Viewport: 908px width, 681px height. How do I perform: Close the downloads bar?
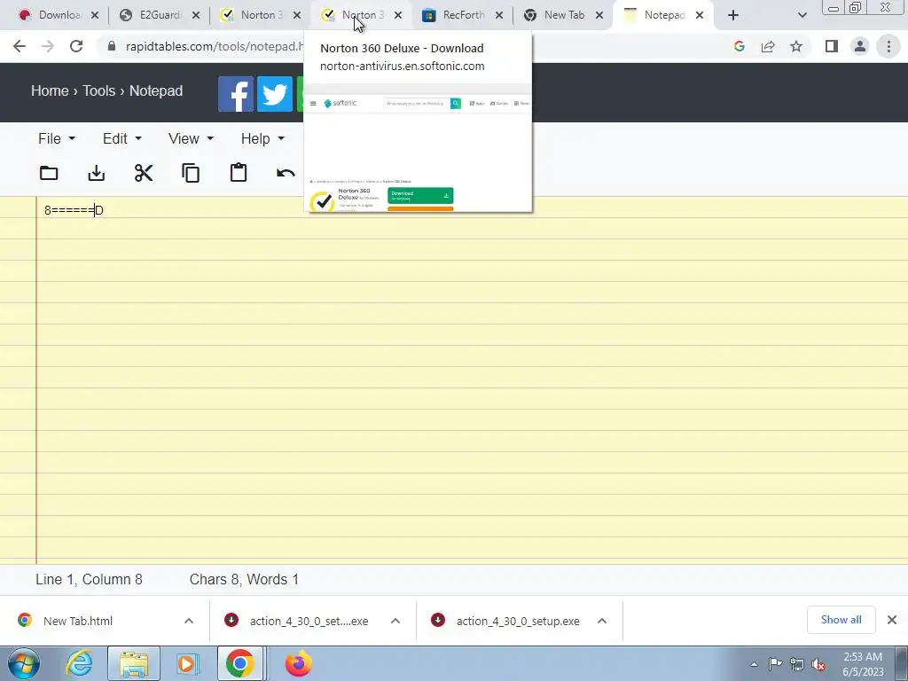[x=892, y=620]
